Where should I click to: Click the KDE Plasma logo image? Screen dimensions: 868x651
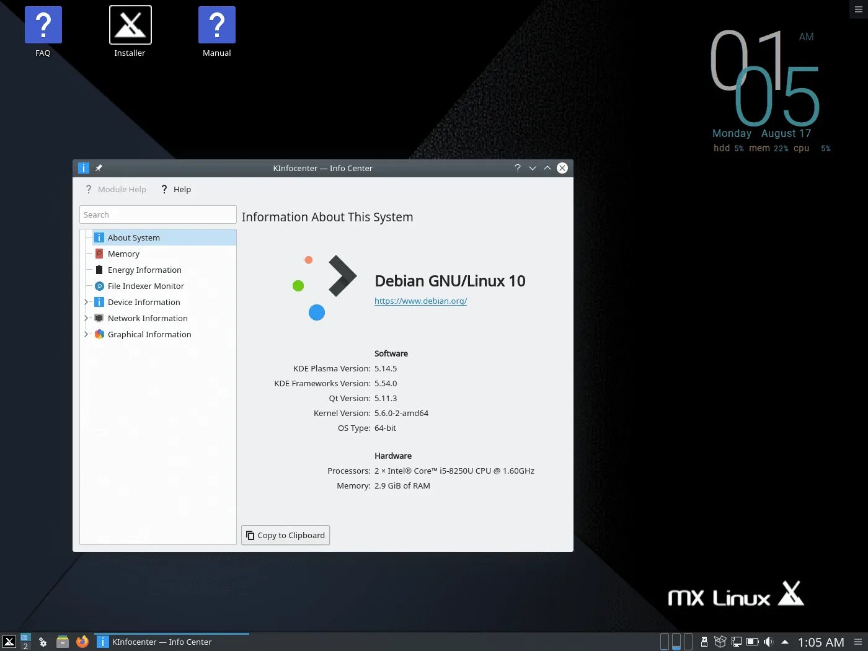tap(325, 287)
